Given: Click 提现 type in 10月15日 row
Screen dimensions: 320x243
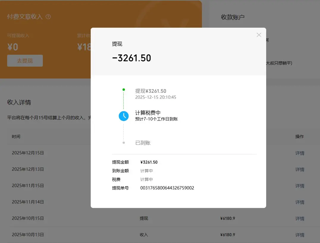Looking at the screenshot, I should [144, 218].
